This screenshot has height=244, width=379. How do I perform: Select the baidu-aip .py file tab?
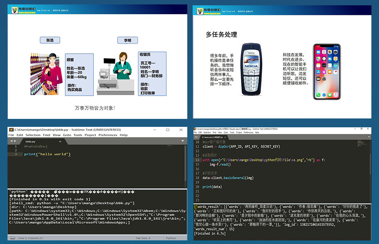point(213,137)
